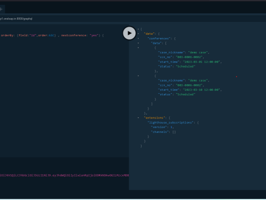Open a new tab with the plus icon
This screenshot has height=200, width=266.
point(1,9)
